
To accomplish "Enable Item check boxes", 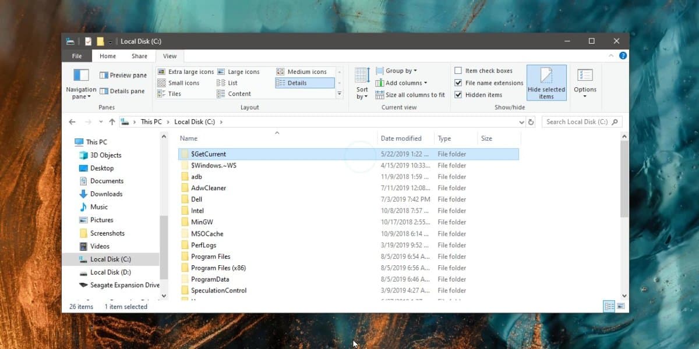I will pyautogui.click(x=483, y=71).
